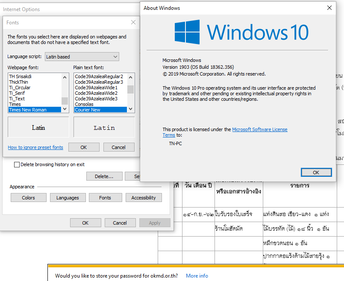Click the Webpage font scrollbar thumb

tap(65, 101)
